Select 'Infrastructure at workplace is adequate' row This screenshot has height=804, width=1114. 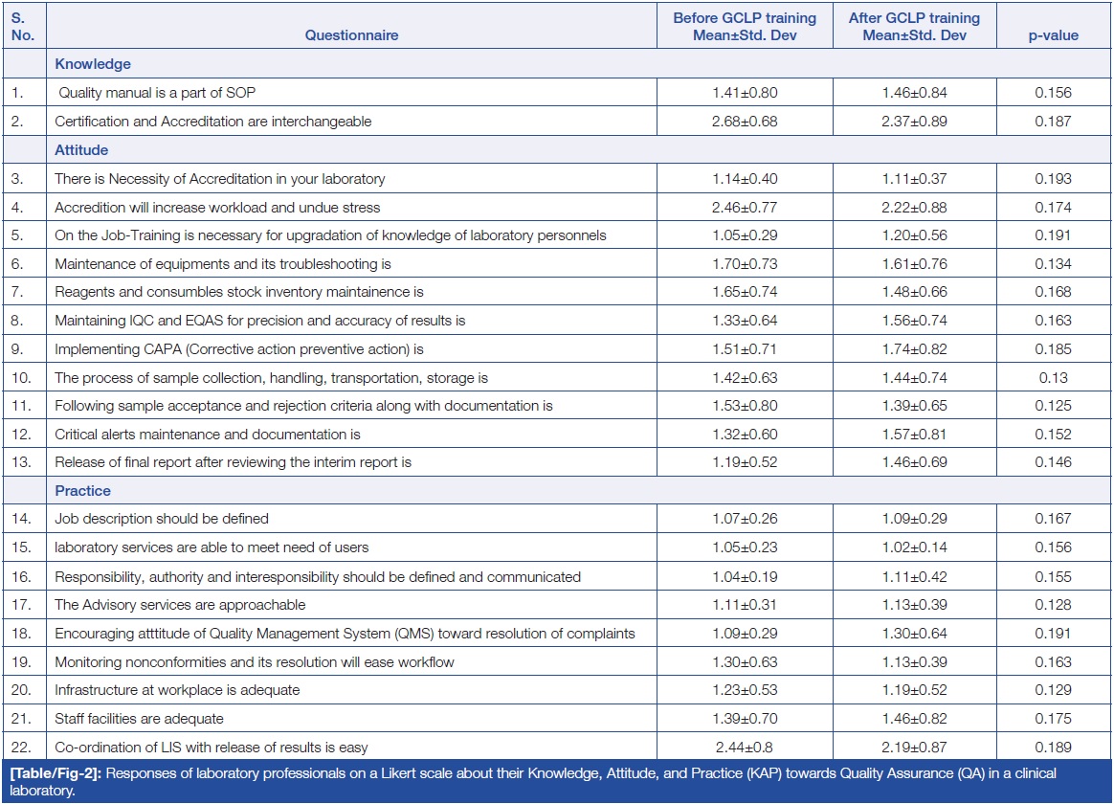177,690
